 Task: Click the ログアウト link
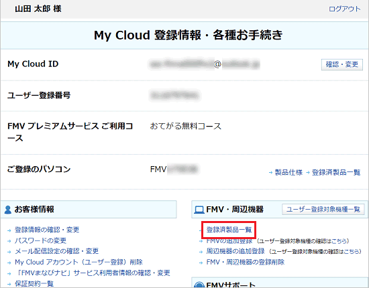[345, 9]
